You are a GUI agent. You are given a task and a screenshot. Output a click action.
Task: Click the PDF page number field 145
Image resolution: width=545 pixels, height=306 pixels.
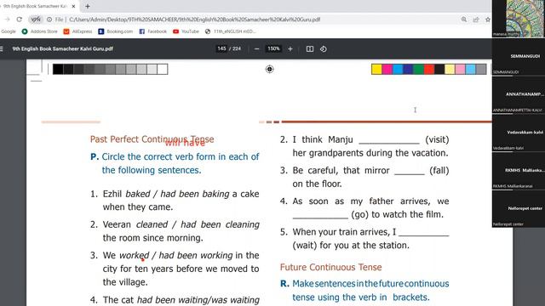click(x=221, y=48)
